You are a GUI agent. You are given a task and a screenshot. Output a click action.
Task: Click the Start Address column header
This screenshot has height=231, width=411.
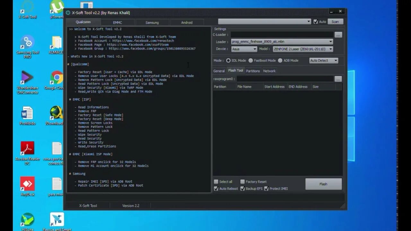tap(275, 87)
